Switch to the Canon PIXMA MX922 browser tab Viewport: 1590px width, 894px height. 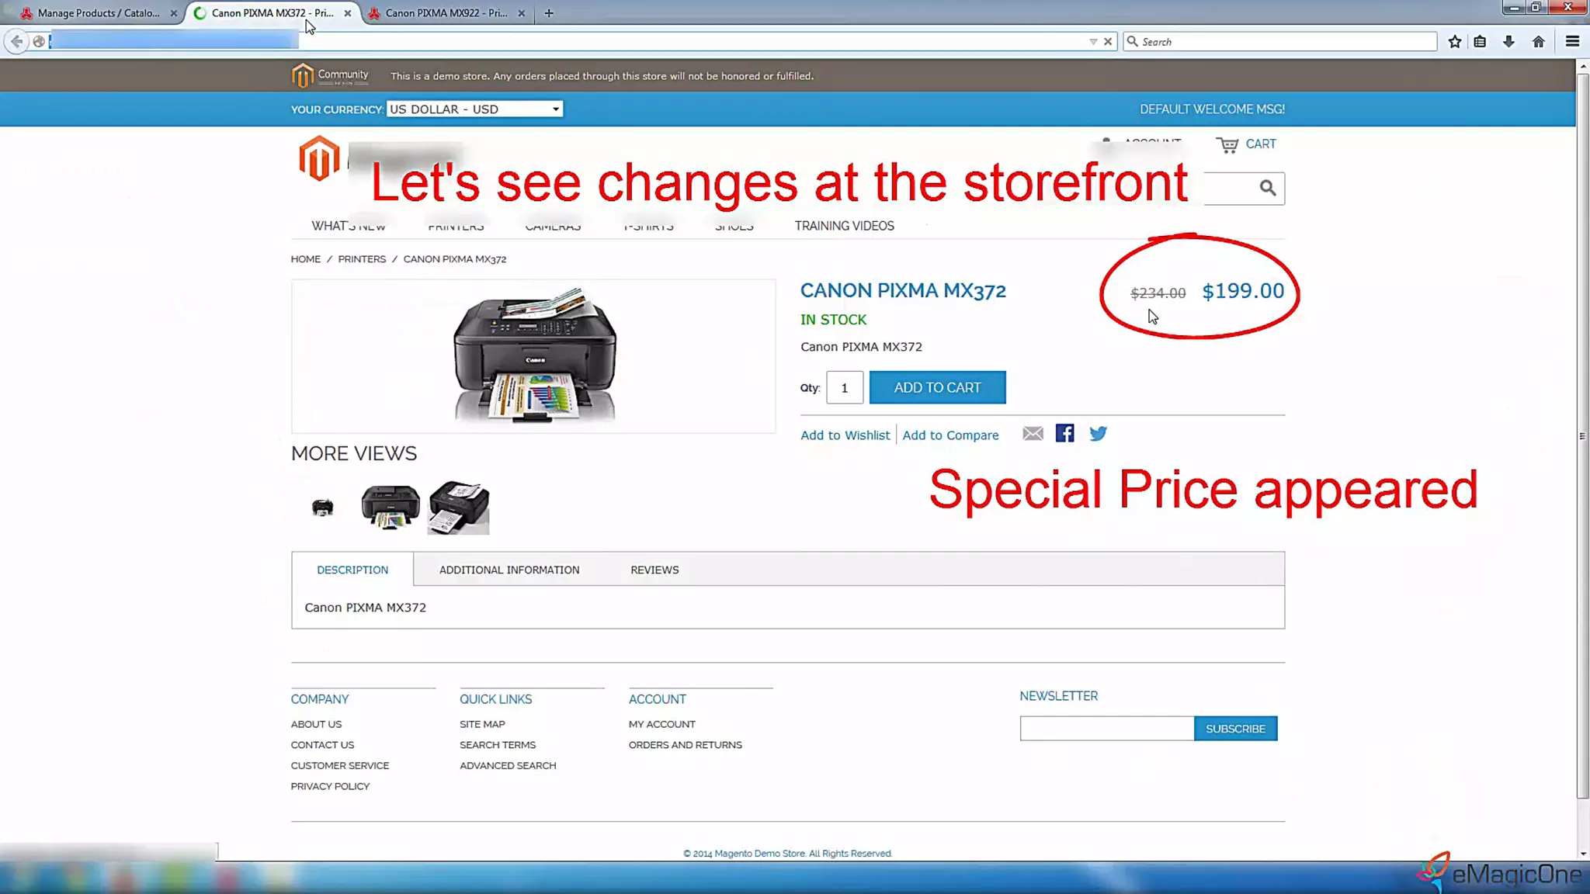(x=446, y=13)
